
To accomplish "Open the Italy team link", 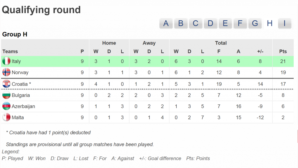I will pos(16,61).
